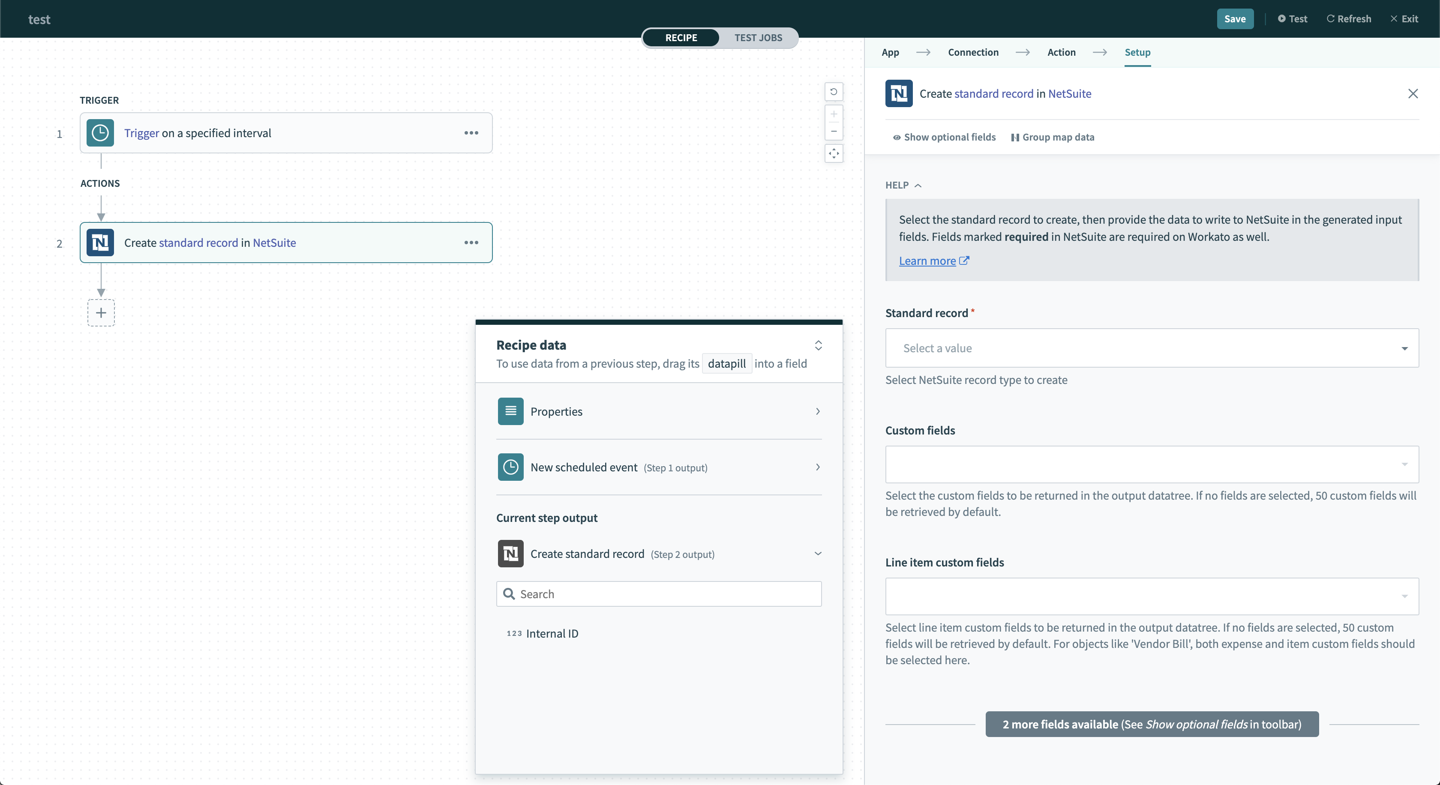Click the fit-to-view arrows icon on canvas
The image size is (1440, 785).
(x=834, y=154)
